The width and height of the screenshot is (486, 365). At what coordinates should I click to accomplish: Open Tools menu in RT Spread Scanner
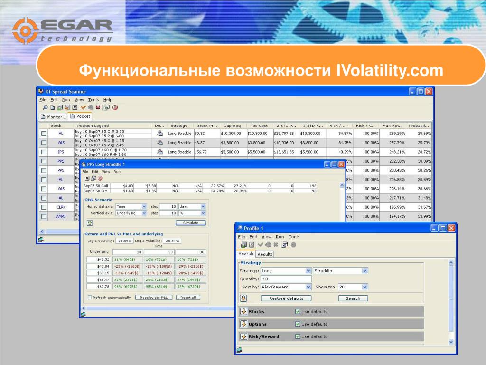coord(93,100)
